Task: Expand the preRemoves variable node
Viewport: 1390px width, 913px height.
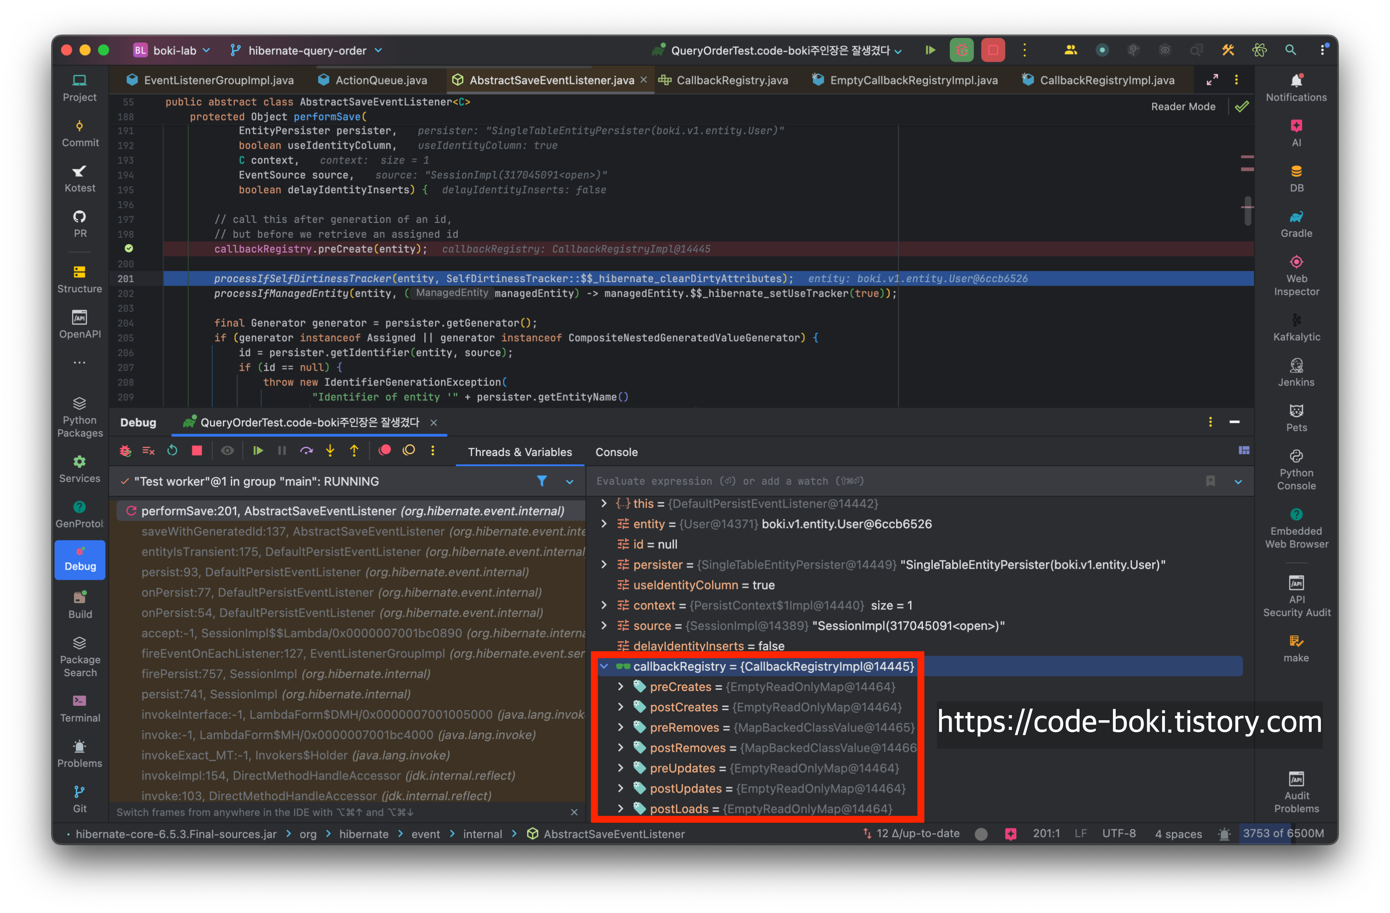Action: tap(620, 728)
